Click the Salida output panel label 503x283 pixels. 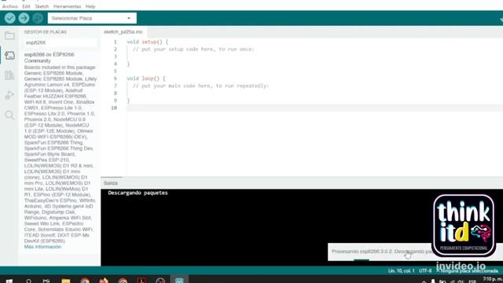[111, 183]
